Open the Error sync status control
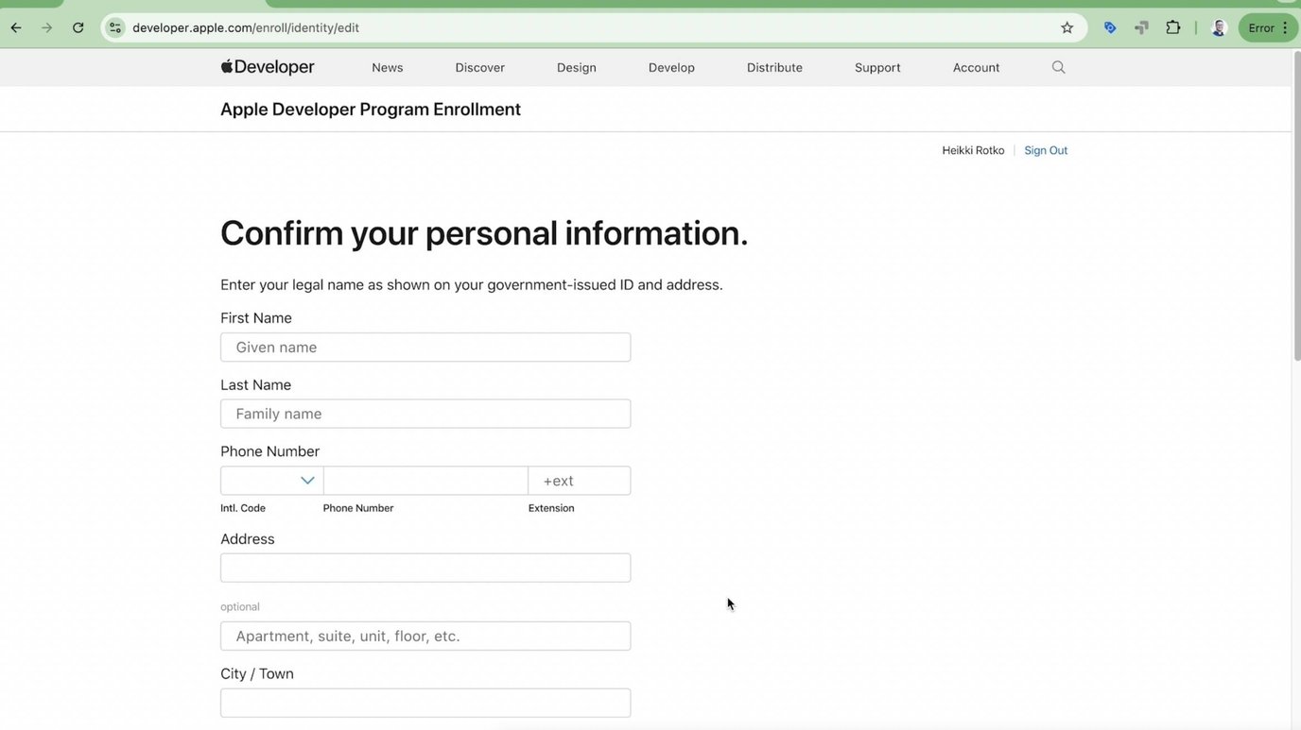The image size is (1301, 730). [1261, 27]
